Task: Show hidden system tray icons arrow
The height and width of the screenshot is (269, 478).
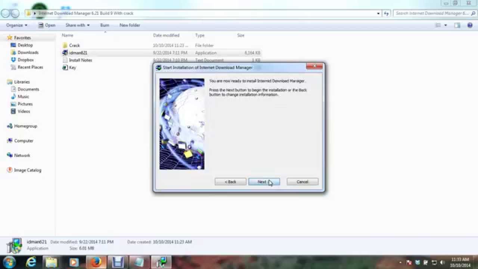Action: click(400, 262)
